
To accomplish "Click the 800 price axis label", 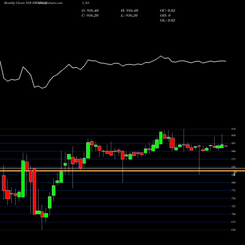I will tap(233, 183).
